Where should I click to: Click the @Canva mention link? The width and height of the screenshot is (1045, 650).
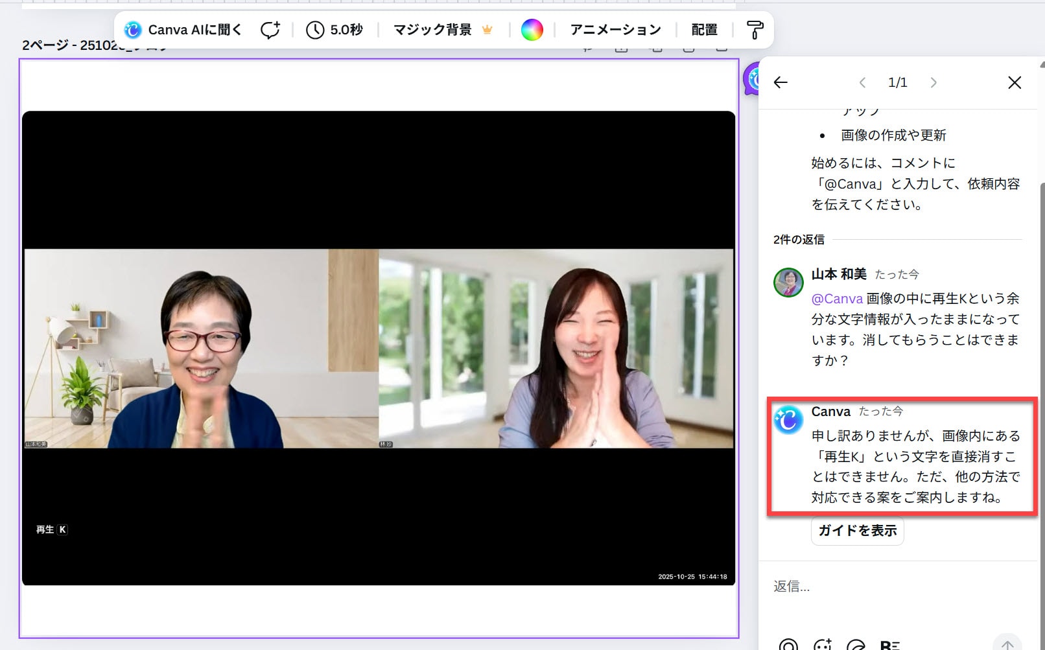point(837,299)
